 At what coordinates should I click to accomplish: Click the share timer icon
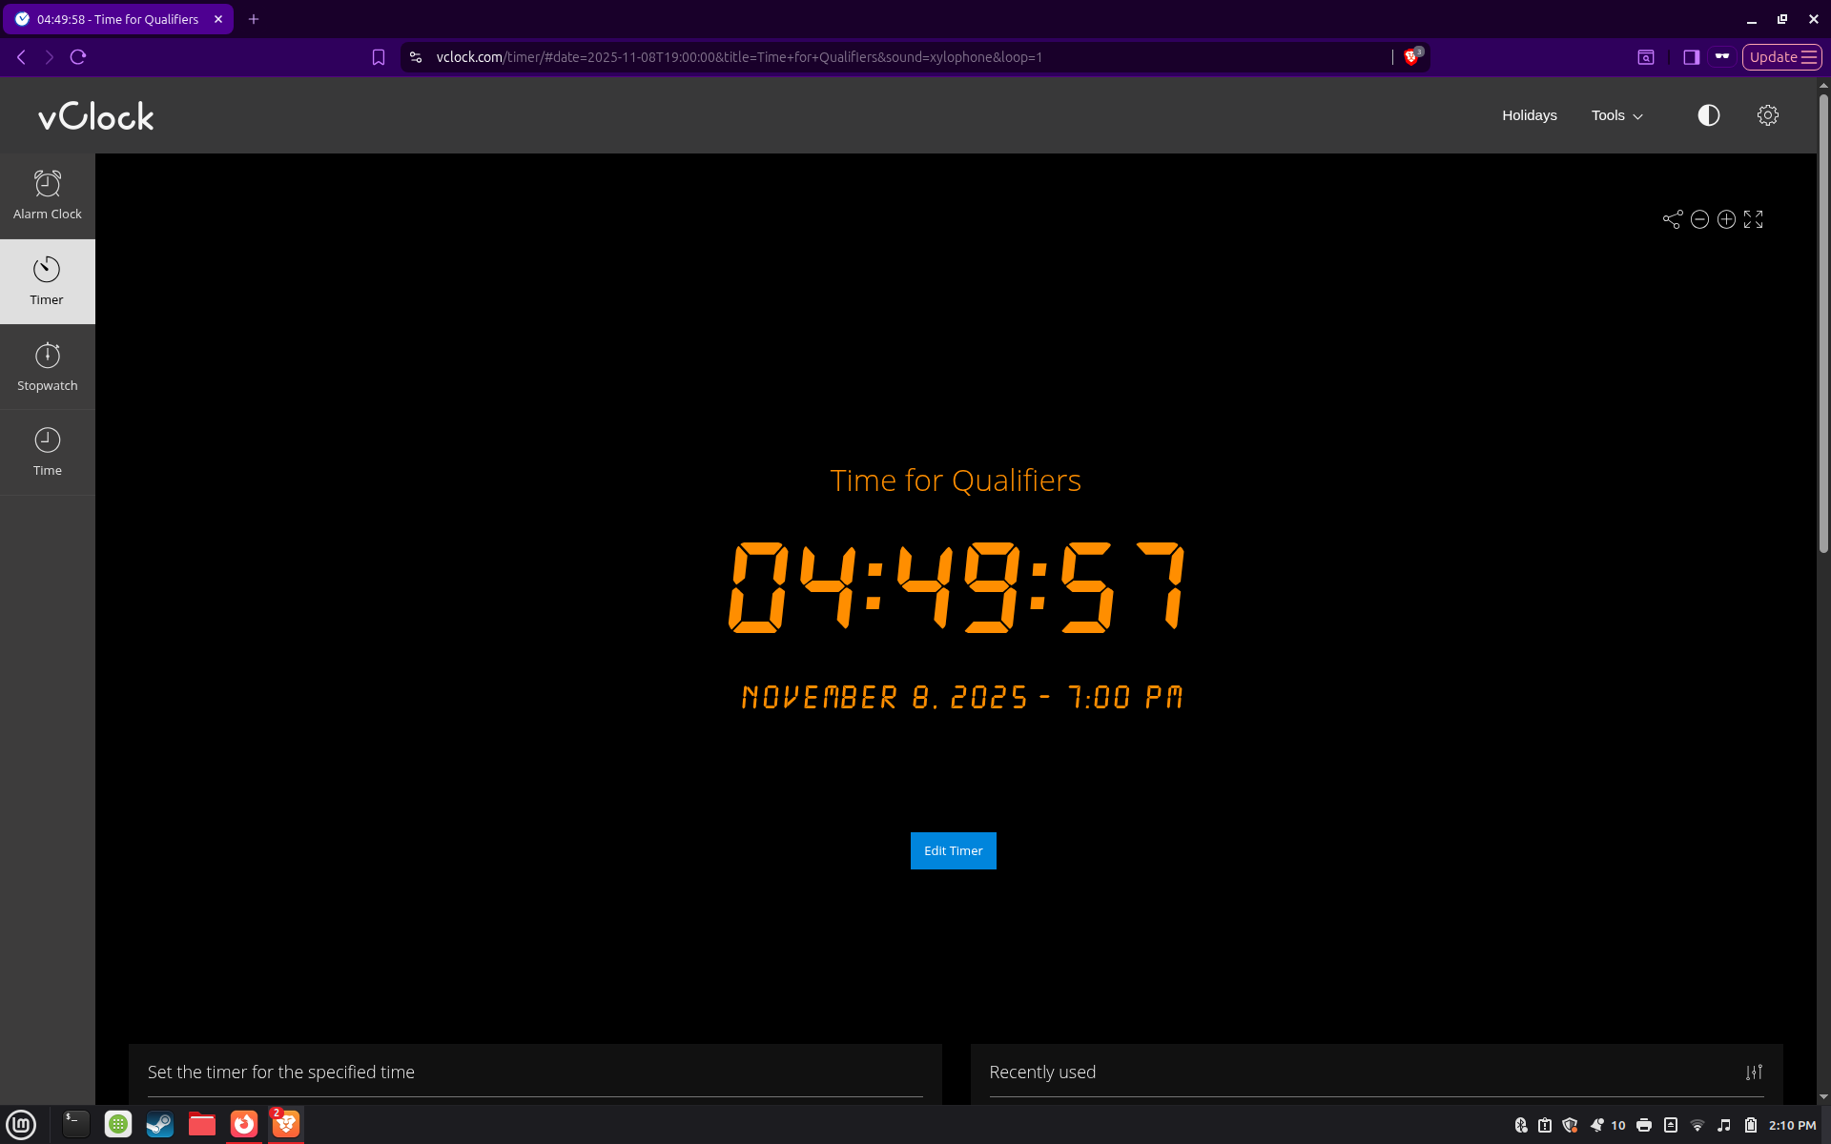click(1672, 220)
